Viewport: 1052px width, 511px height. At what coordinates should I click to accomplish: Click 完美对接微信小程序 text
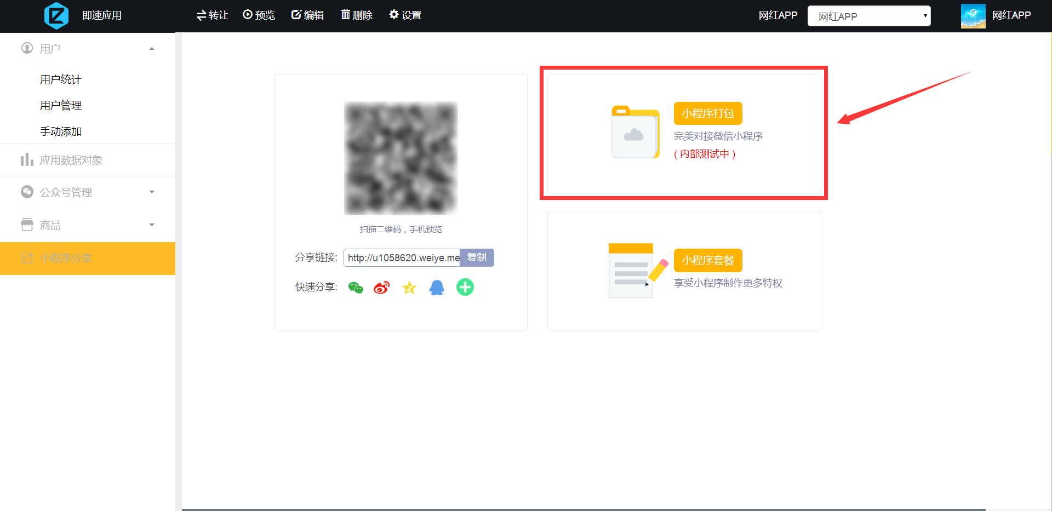point(718,136)
